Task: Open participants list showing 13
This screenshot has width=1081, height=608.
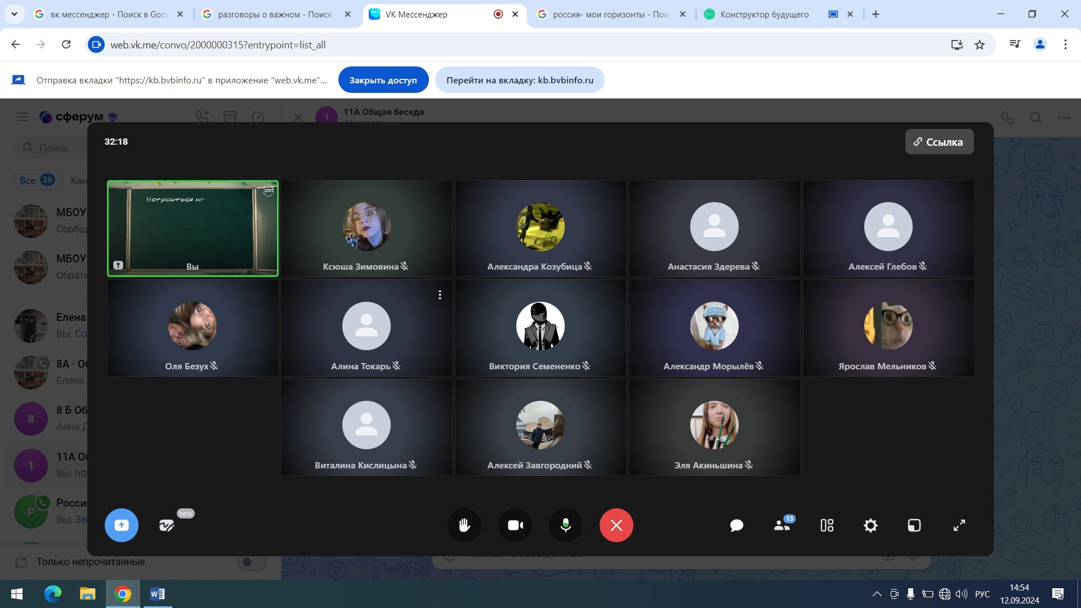Action: [783, 525]
